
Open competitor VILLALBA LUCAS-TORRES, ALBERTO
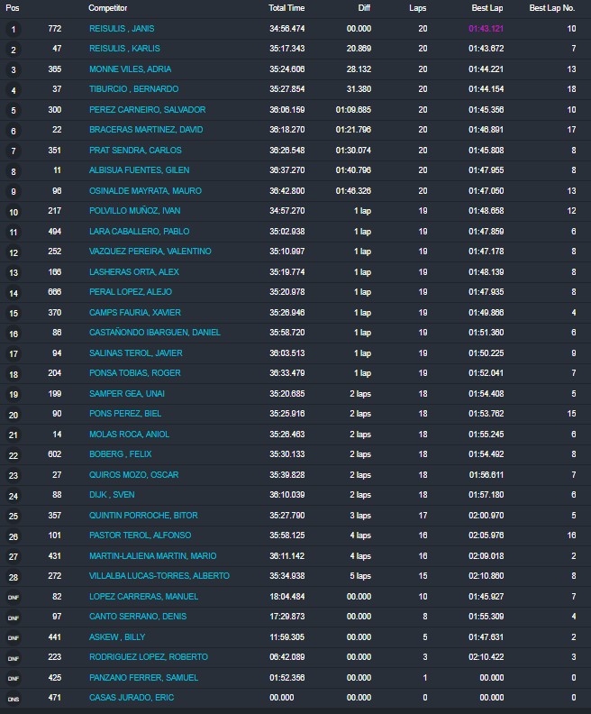click(x=159, y=576)
